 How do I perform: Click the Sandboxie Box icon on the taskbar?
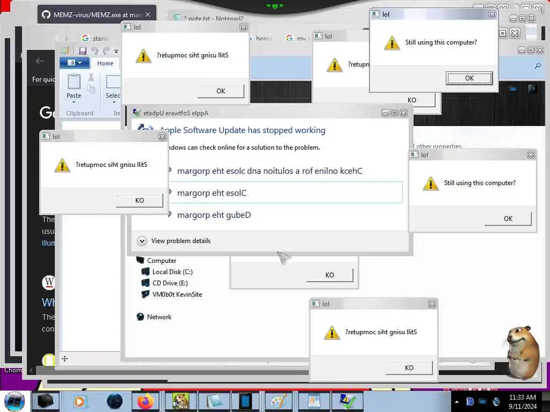click(180, 401)
